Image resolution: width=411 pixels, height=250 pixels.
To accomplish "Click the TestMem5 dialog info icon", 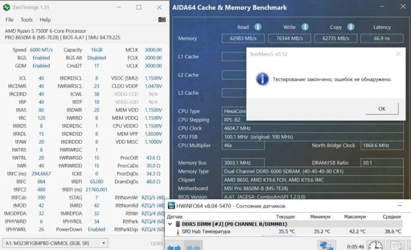I will click(262, 79).
